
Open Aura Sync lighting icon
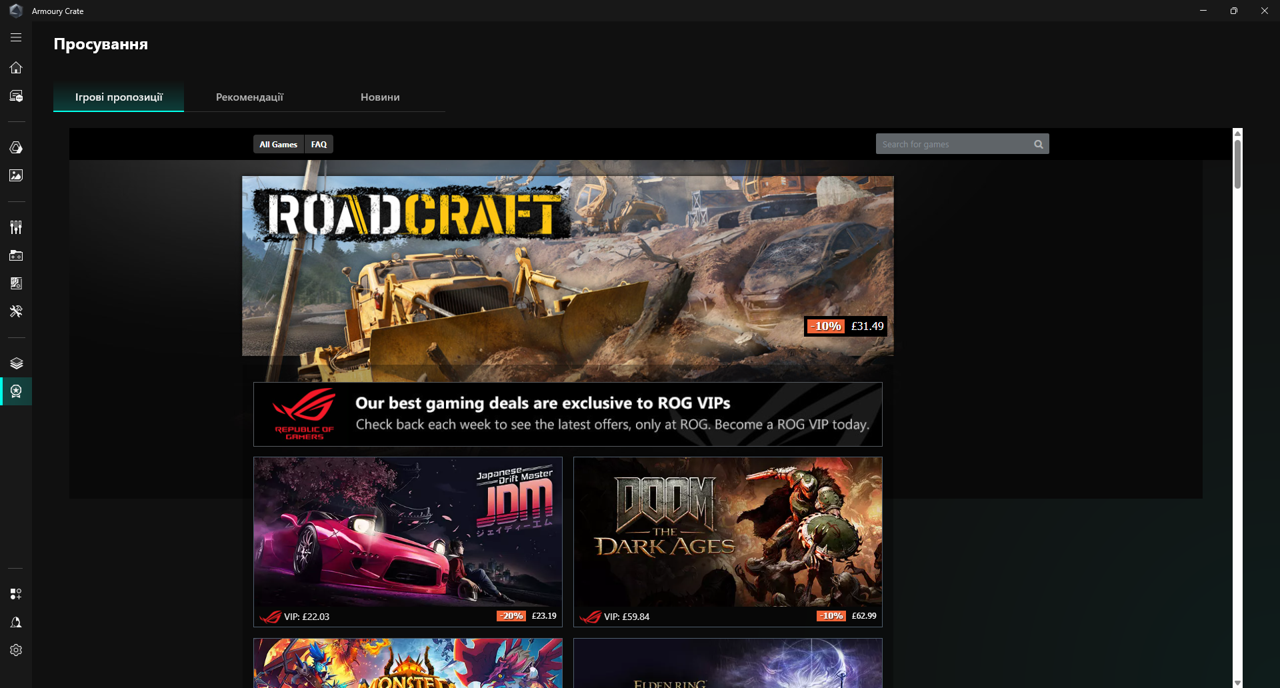(16, 147)
